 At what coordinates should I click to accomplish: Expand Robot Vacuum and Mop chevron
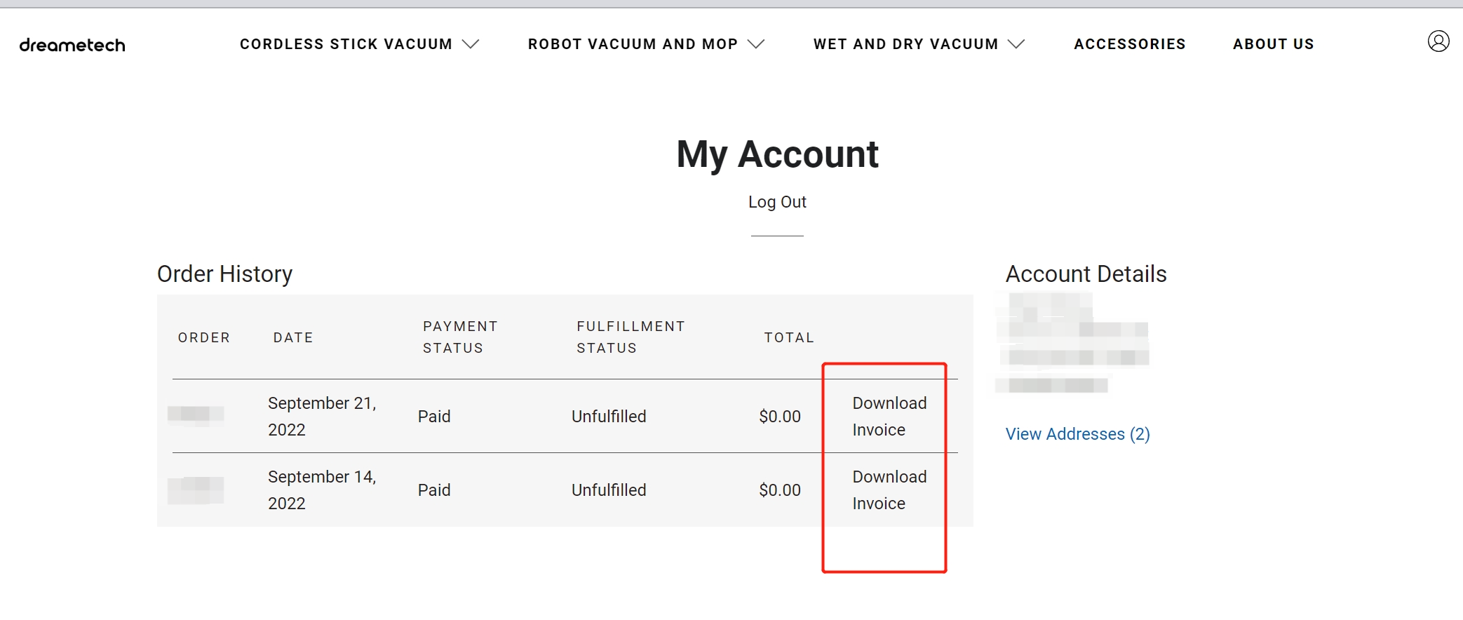[x=756, y=44]
